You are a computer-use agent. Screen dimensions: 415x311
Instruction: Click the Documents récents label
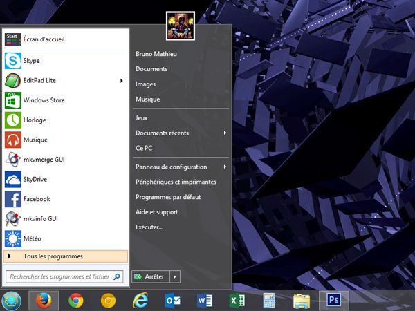point(163,133)
